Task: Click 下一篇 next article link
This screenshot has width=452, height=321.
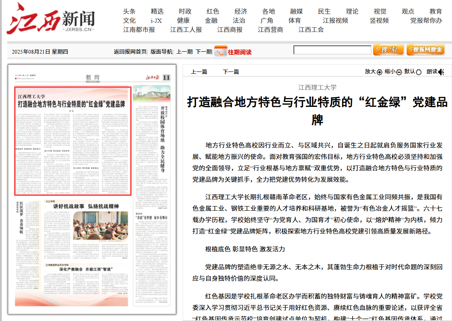Action: (x=231, y=72)
